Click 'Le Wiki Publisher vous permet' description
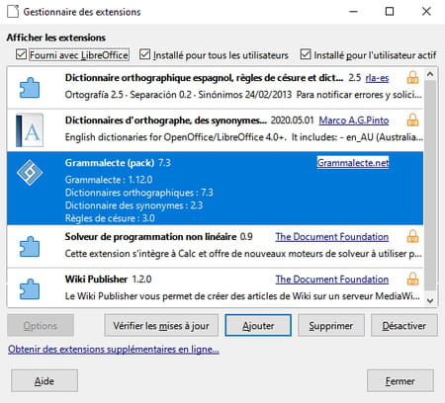Screen dimensions: 445x403 (x=242, y=296)
